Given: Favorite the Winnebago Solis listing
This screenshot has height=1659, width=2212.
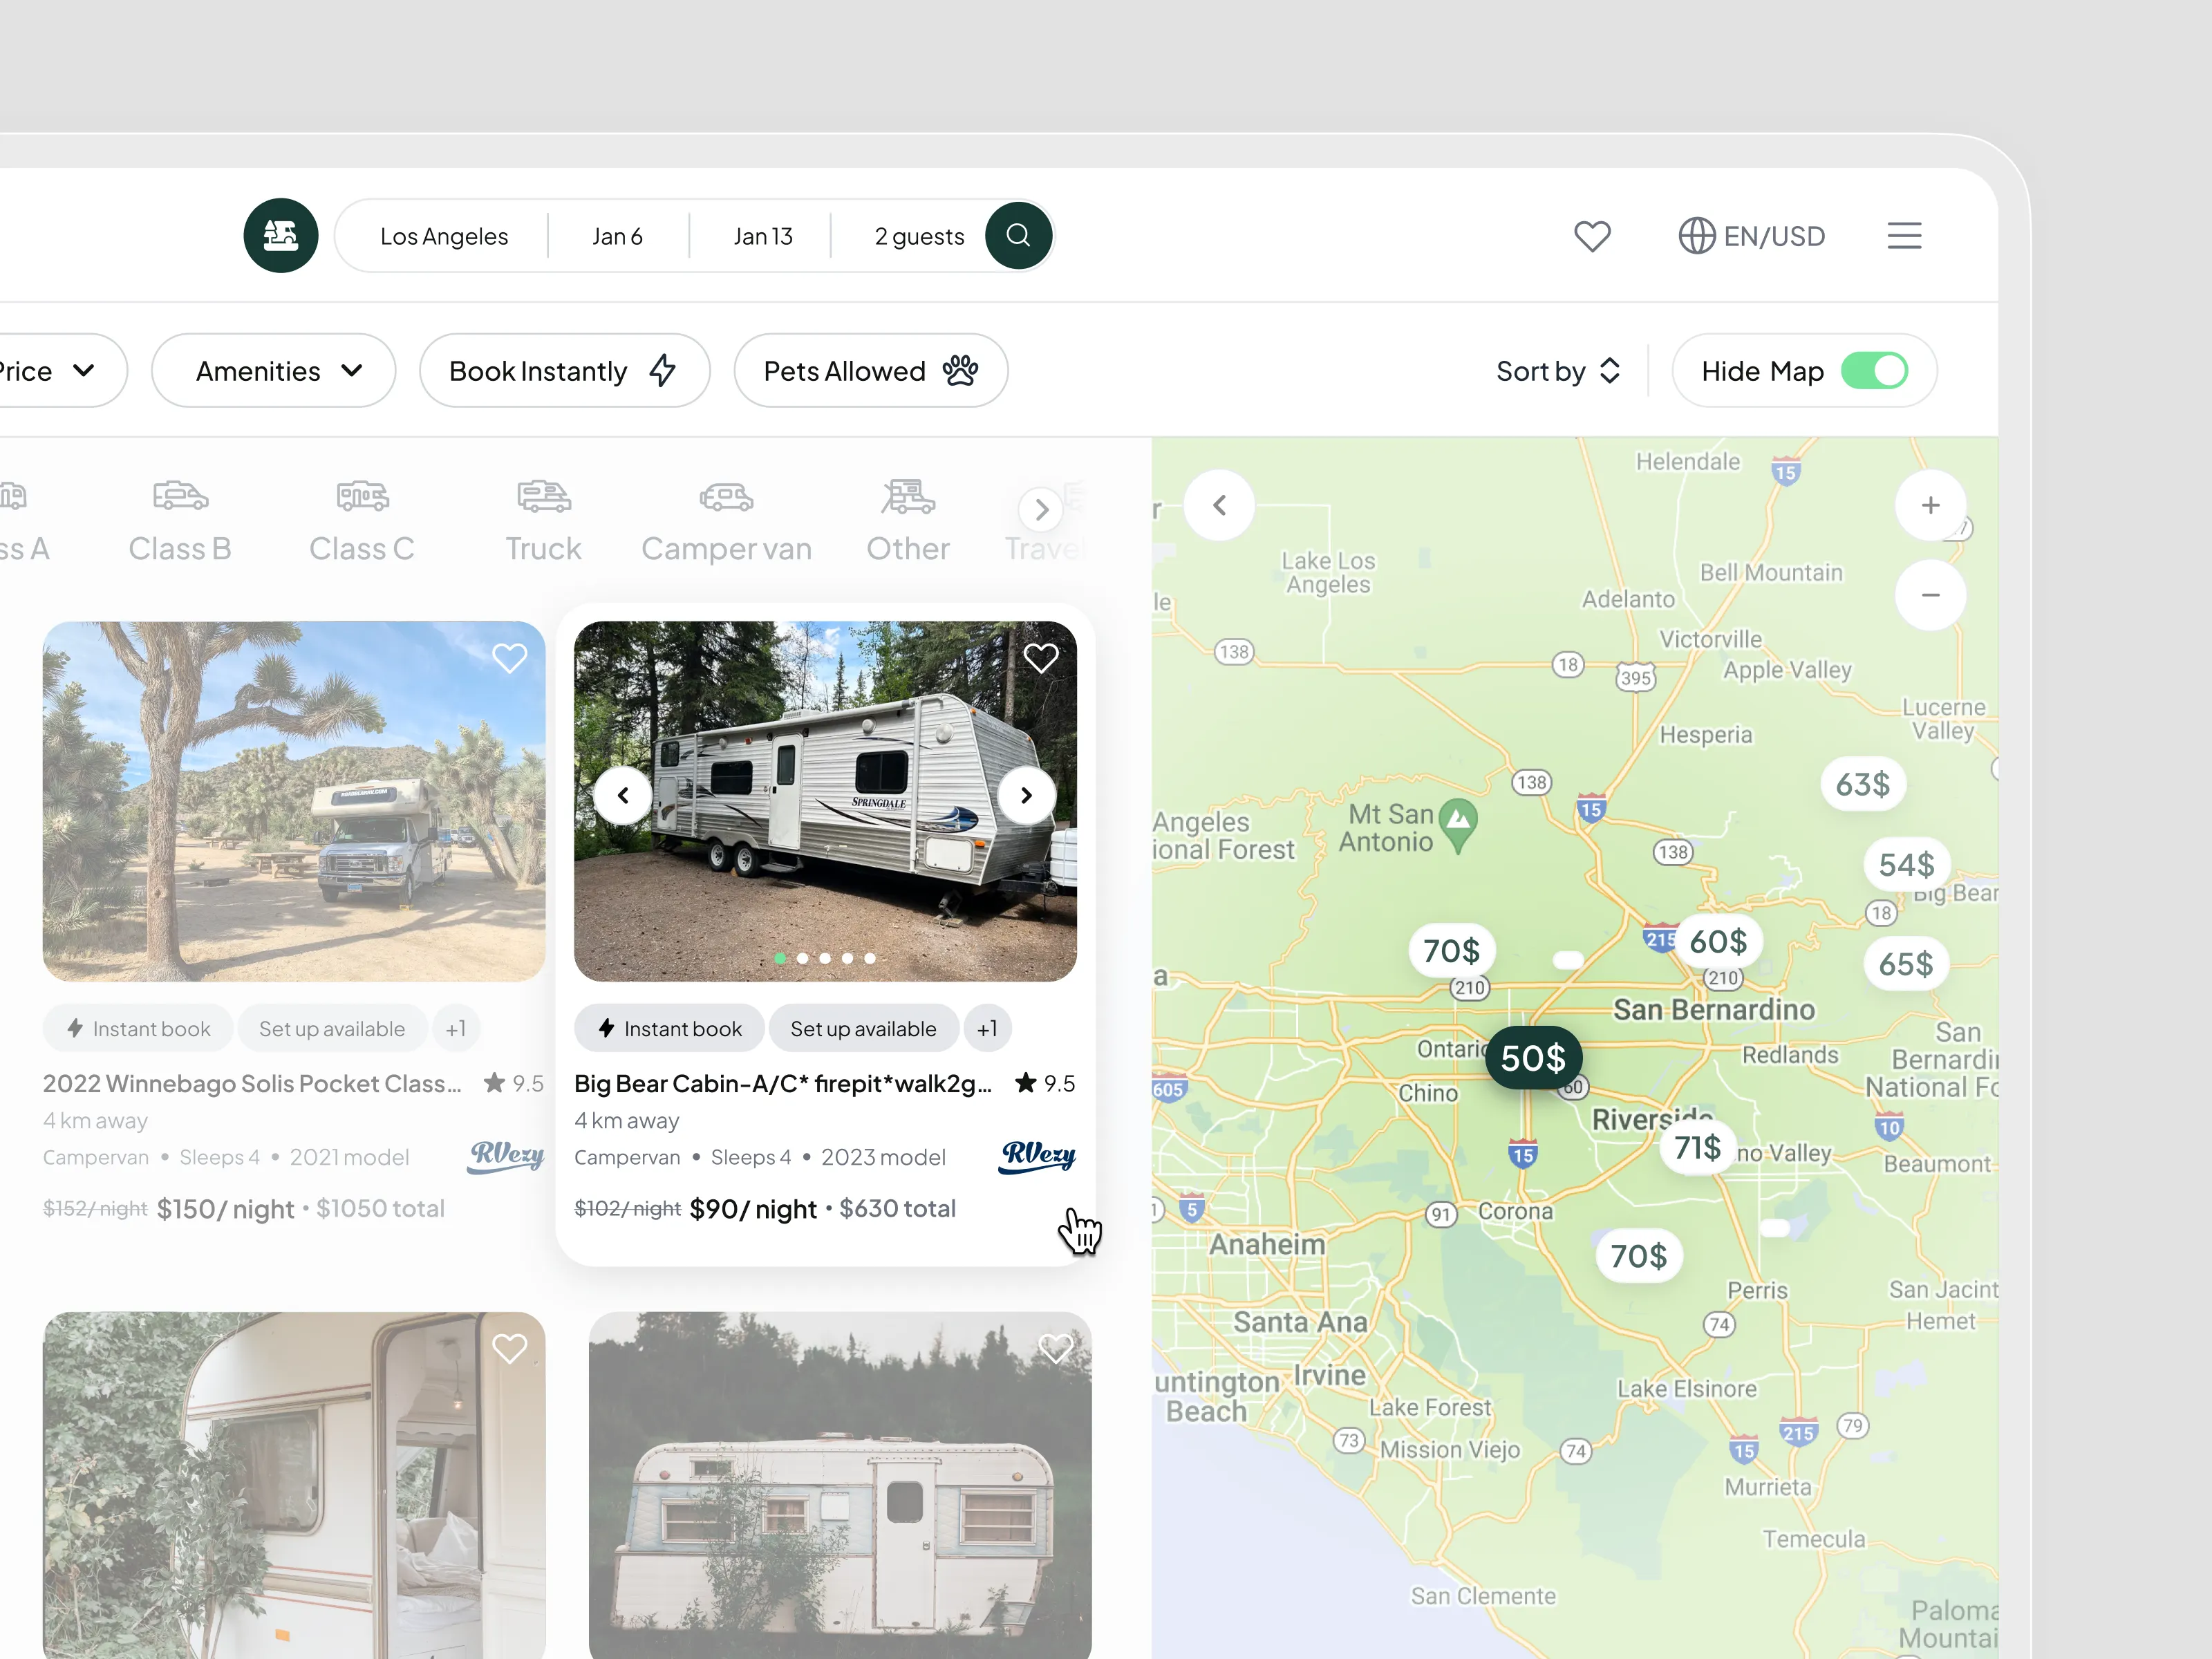Looking at the screenshot, I should 510,658.
